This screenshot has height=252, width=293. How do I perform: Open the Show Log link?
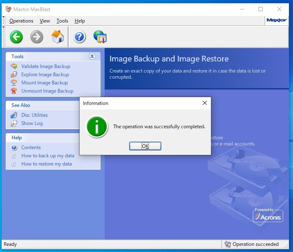coord(32,123)
